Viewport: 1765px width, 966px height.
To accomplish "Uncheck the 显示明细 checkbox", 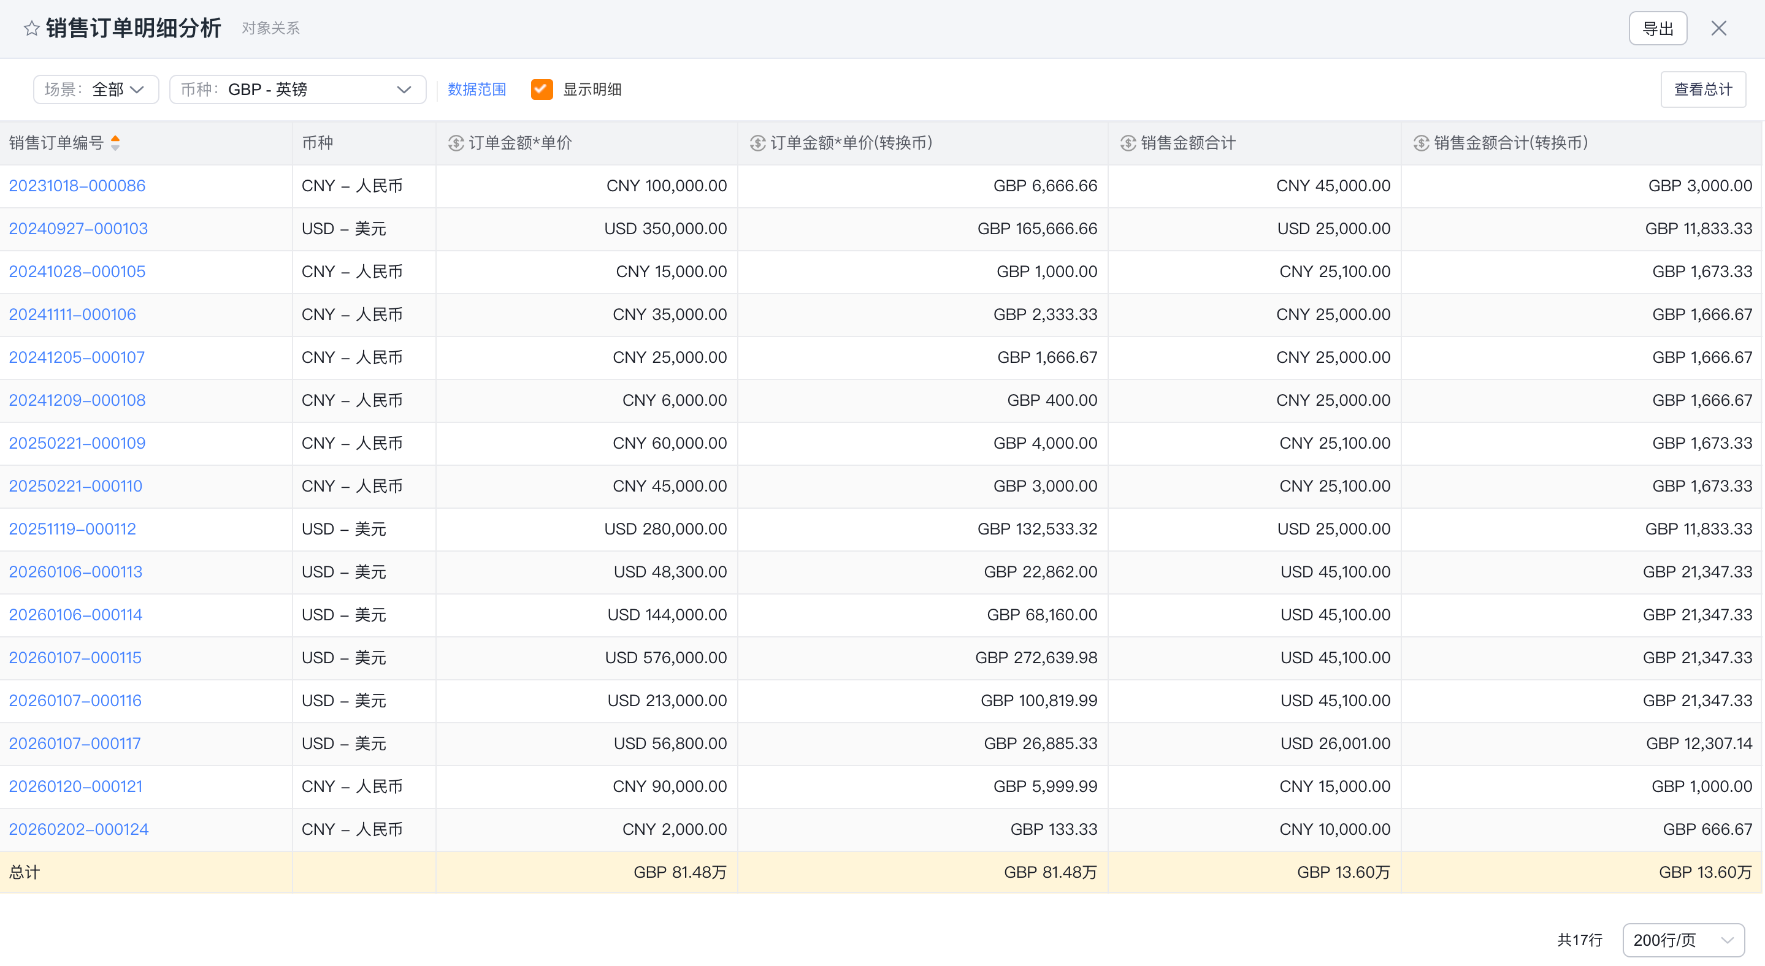I will (542, 89).
